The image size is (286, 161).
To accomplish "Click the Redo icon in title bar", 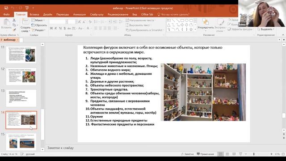I will click(x=21, y=8).
